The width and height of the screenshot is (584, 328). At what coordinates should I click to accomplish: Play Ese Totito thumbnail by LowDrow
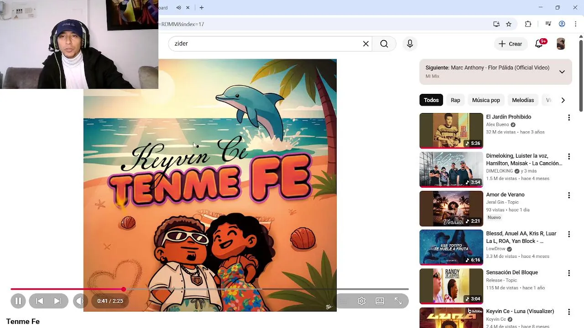click(x=451, y=247)
